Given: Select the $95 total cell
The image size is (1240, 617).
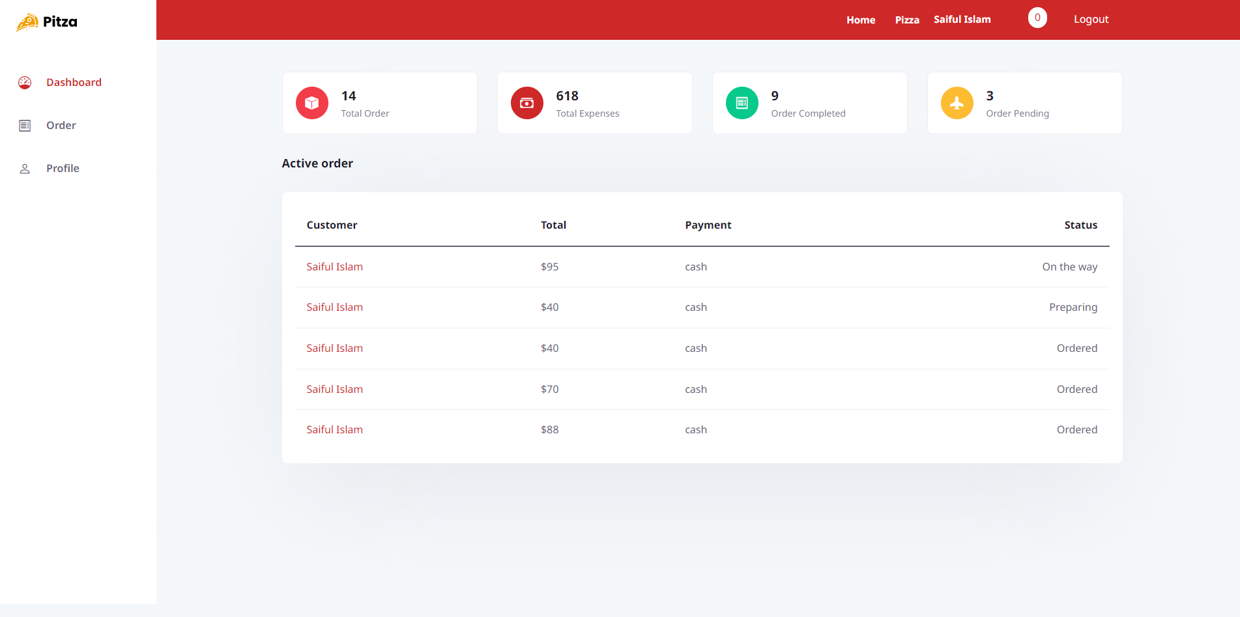Looking at the screenshot, I should [549, 266].
